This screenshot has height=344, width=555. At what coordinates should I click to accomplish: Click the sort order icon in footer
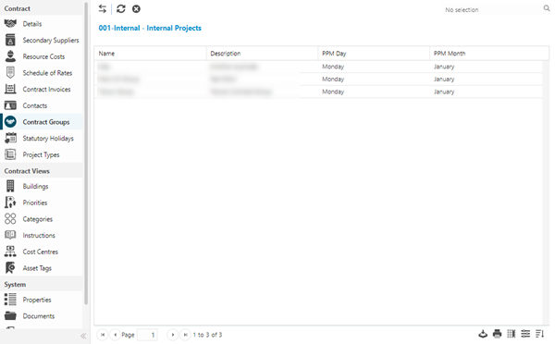pos(539,334)
